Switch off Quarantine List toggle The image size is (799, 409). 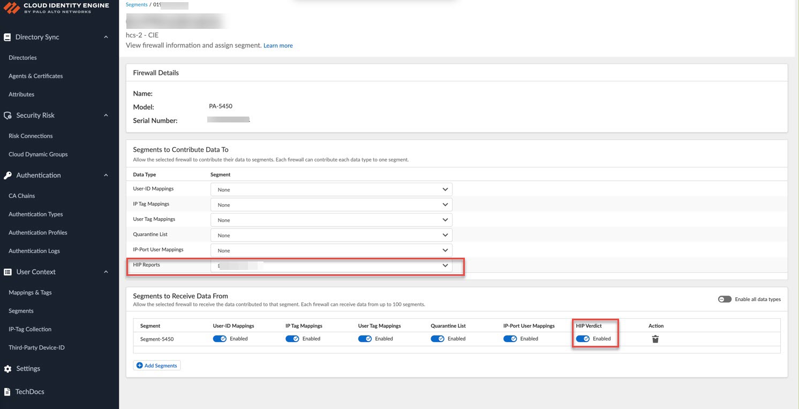[438, 339]
